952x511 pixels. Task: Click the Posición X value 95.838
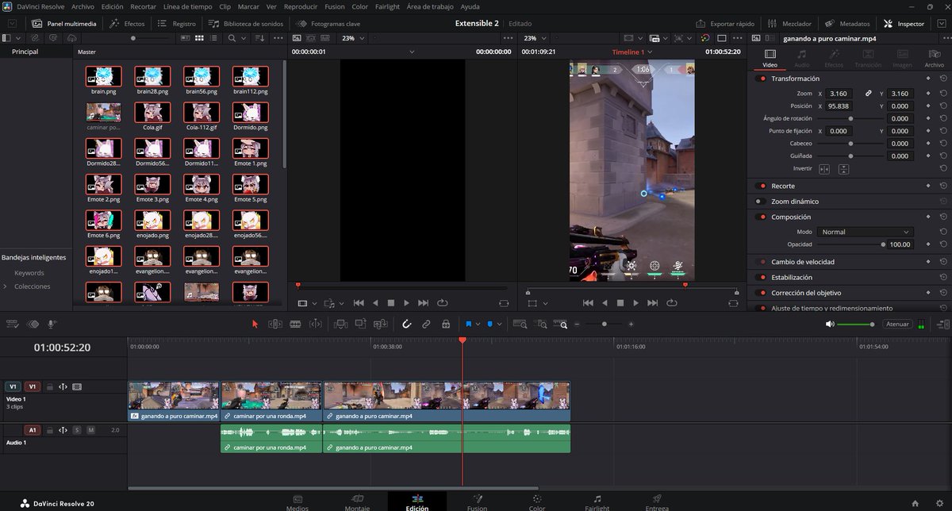coord(839,106)
